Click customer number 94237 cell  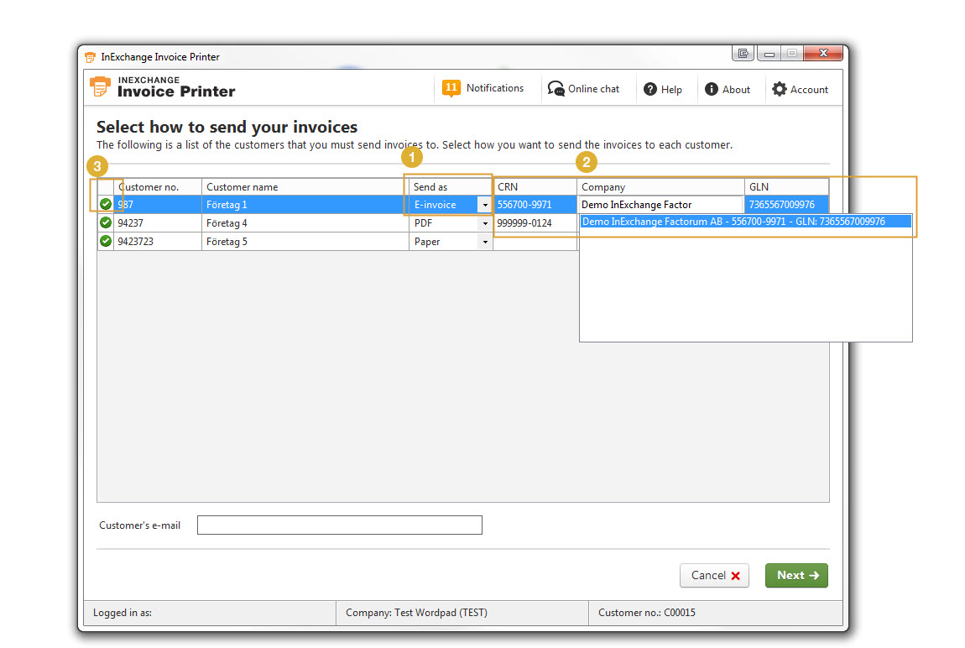coord(158,223)
